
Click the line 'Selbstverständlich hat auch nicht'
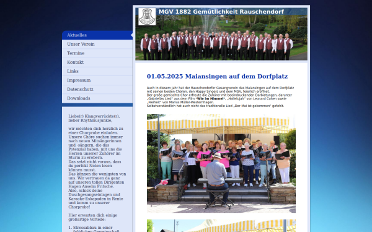click(x=215, y=106)
